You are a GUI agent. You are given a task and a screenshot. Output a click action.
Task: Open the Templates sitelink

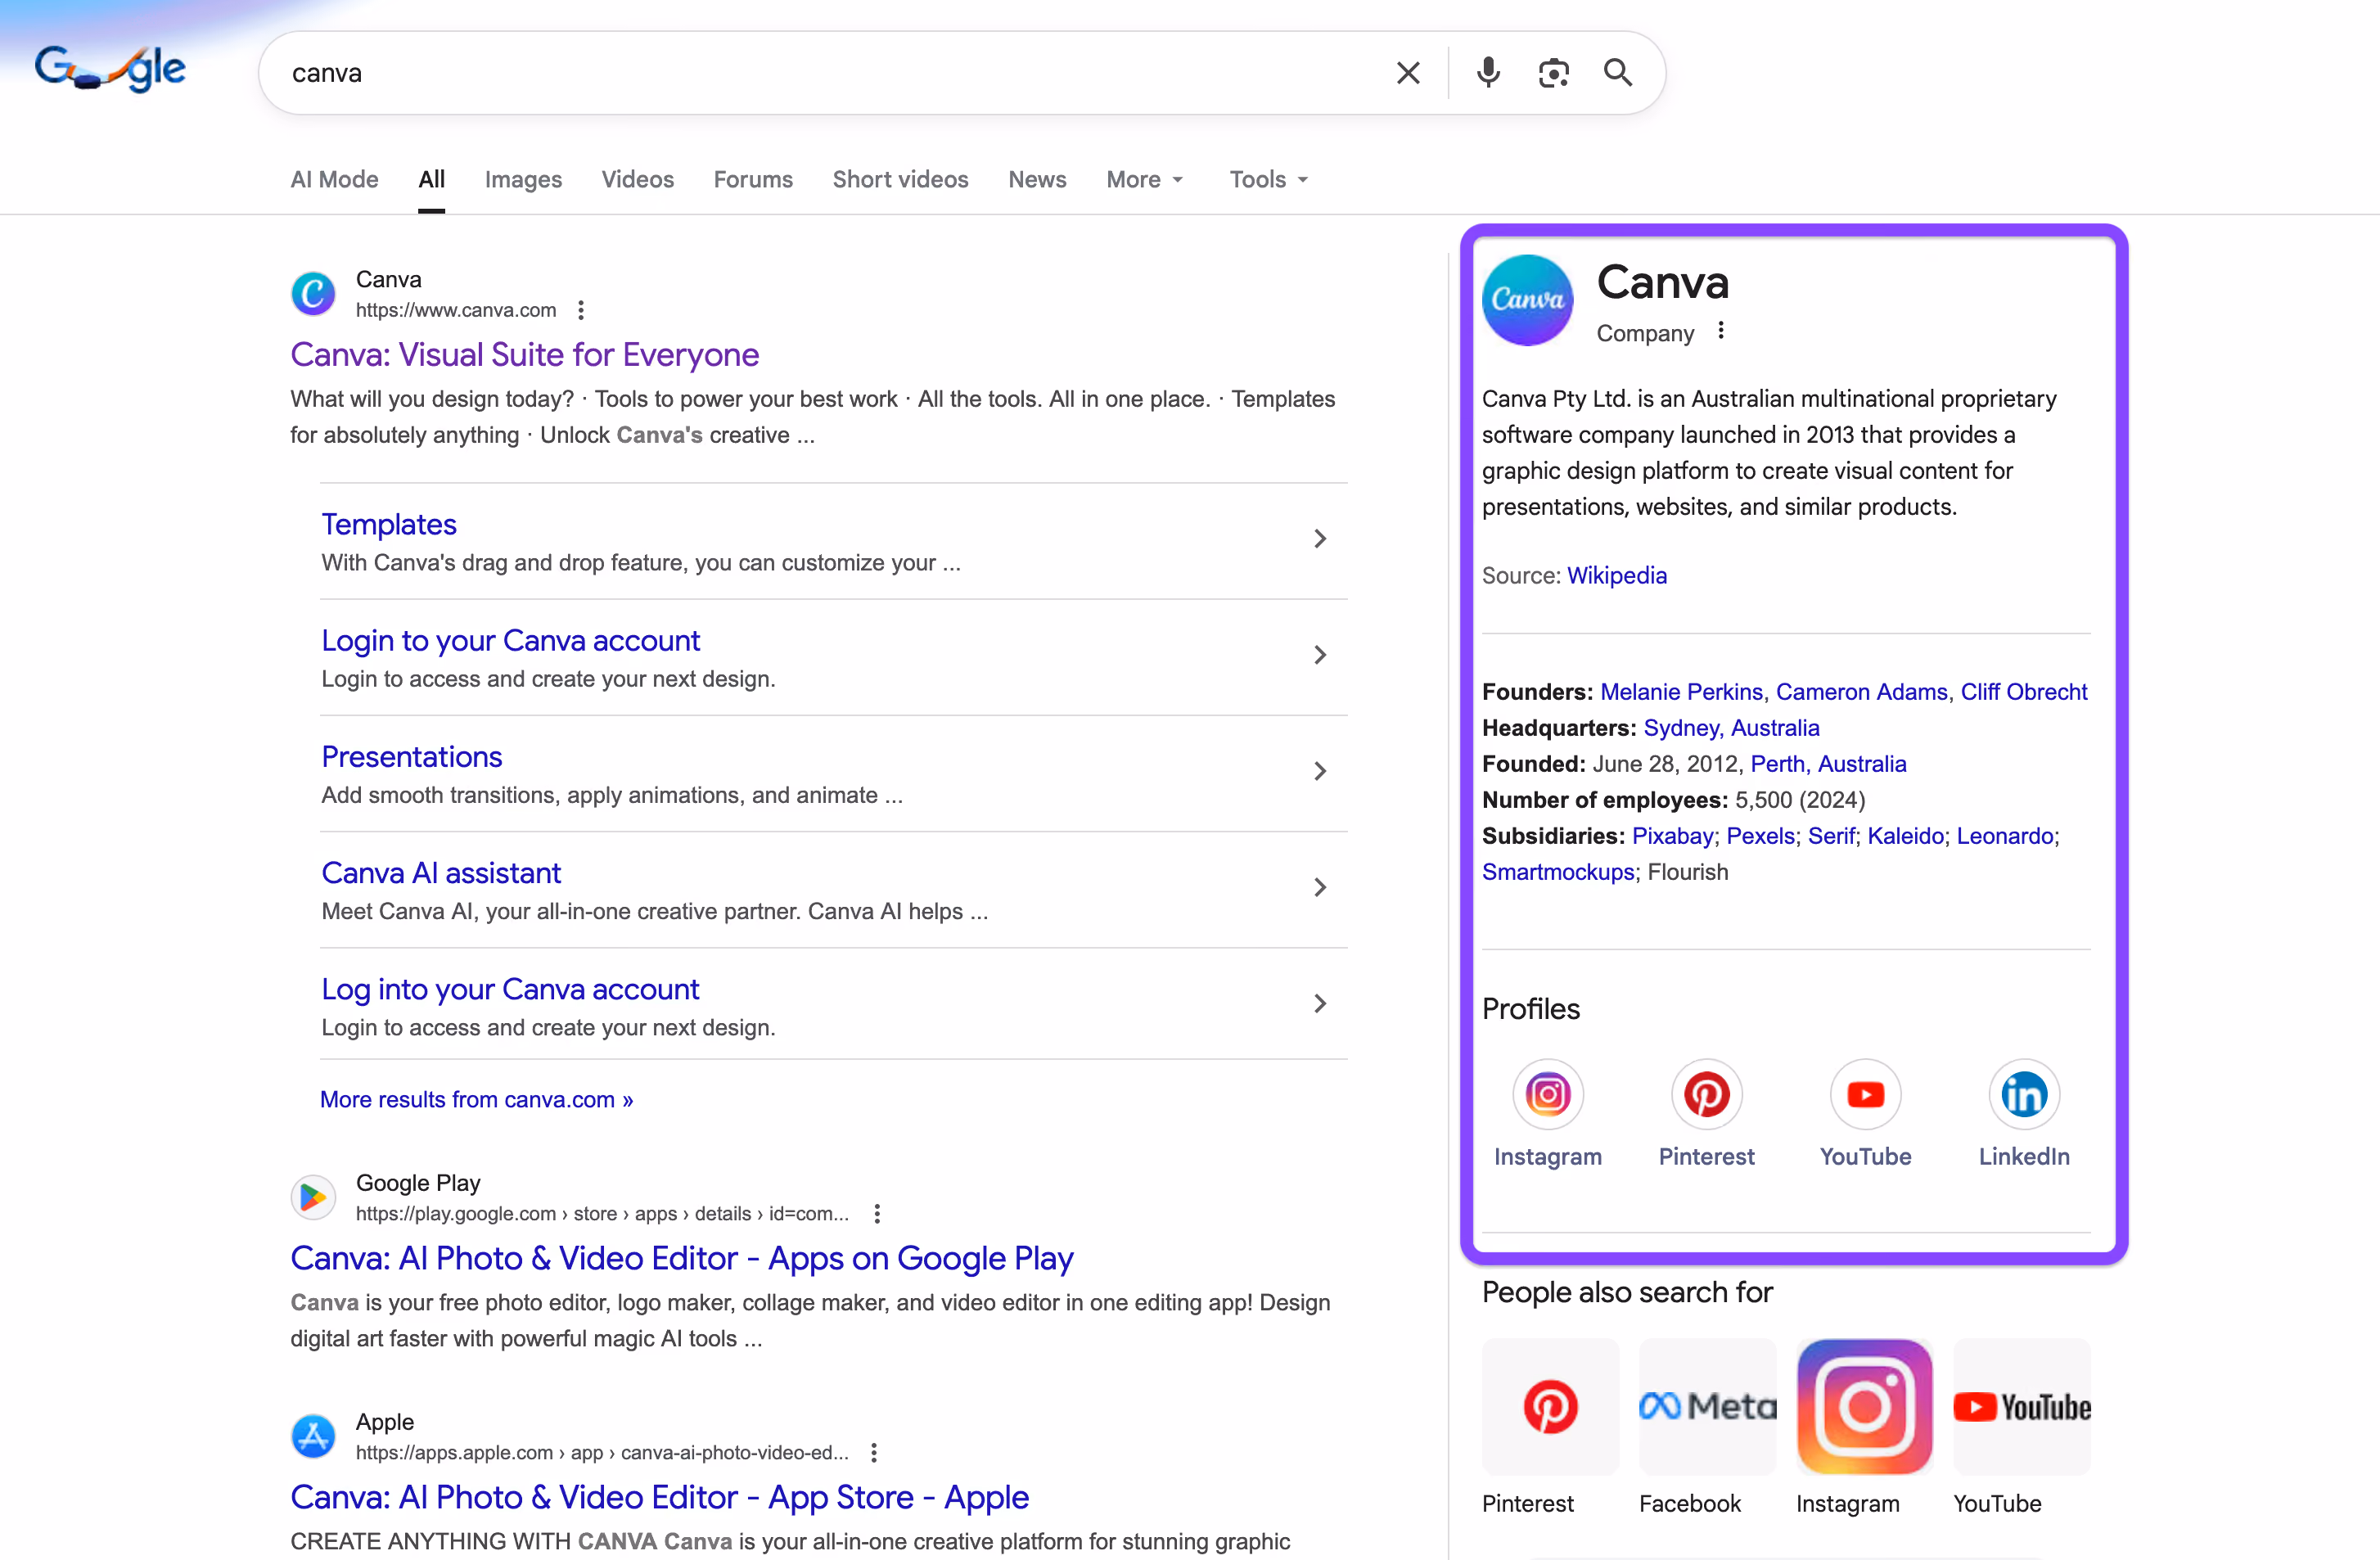tap(389, 525)
